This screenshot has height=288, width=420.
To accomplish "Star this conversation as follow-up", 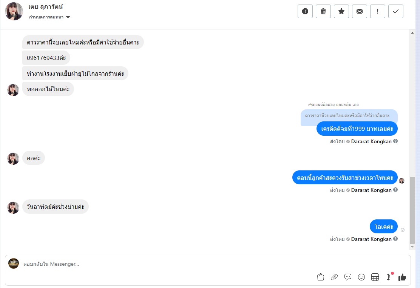I will [341, 11].
